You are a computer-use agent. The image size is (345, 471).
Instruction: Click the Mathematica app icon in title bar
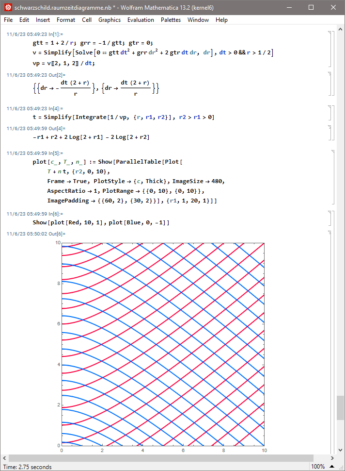[8, 8]
